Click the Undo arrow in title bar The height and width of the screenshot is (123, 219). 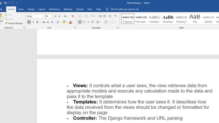point(5,3)
